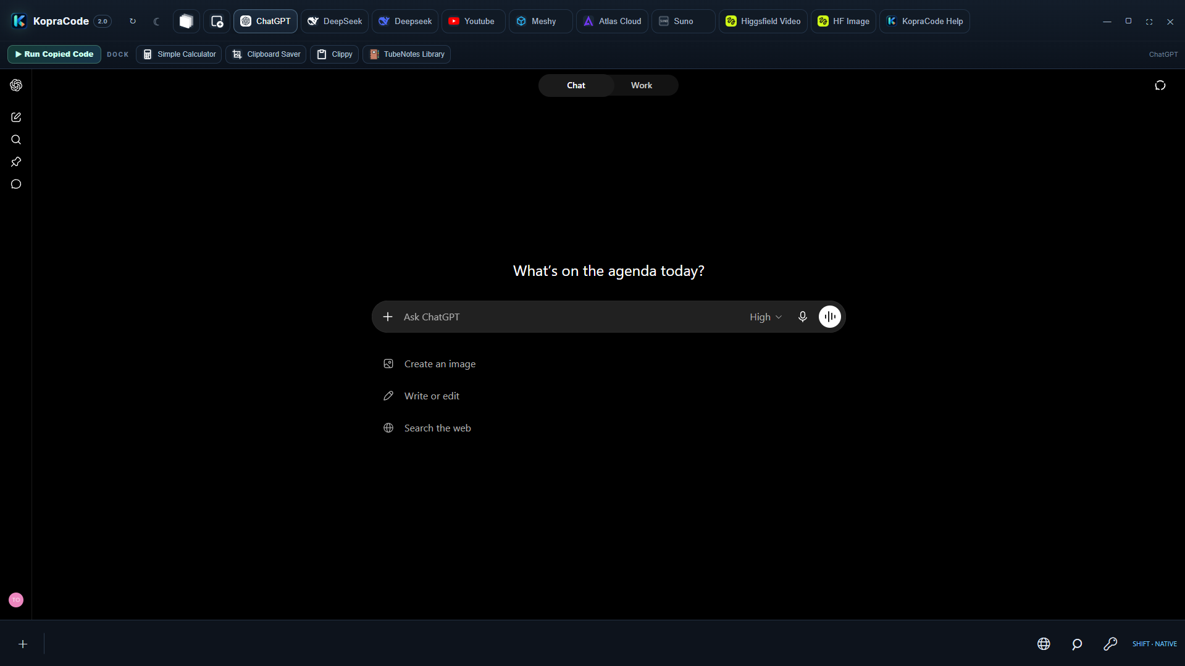Open the KopraCode Help tab
1185x666 pixels.
(924, 21)
